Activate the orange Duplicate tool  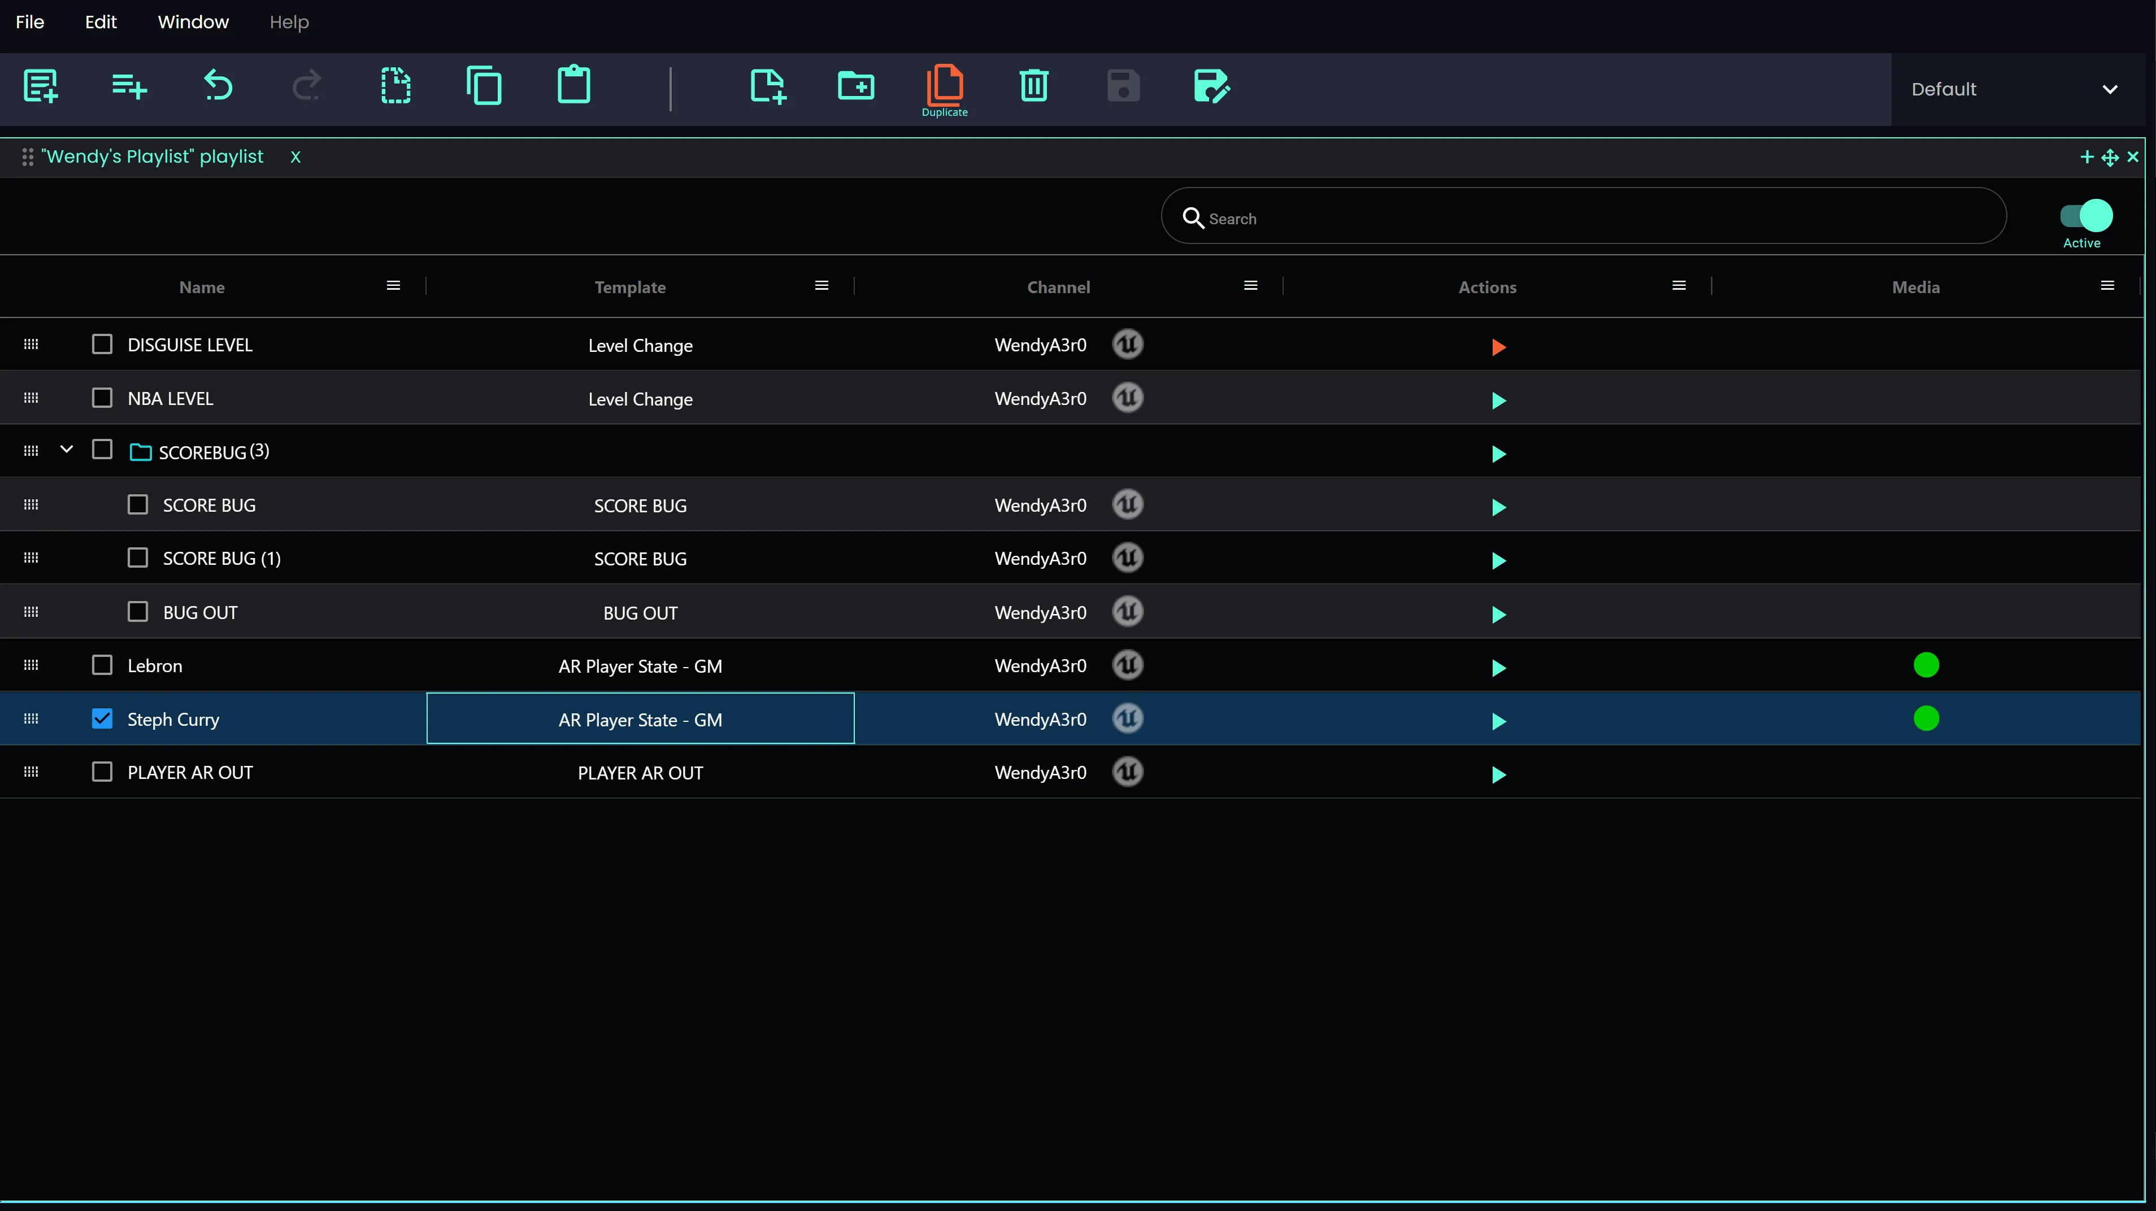tap(944, 85)
